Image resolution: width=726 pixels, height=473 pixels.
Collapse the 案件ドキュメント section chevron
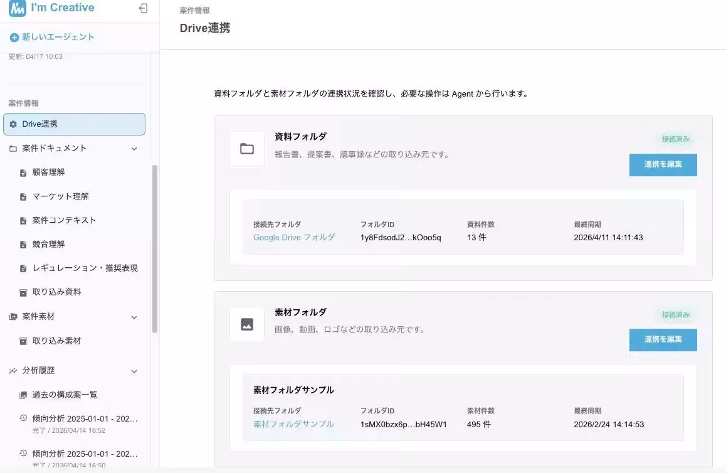(x=133, y=149)
